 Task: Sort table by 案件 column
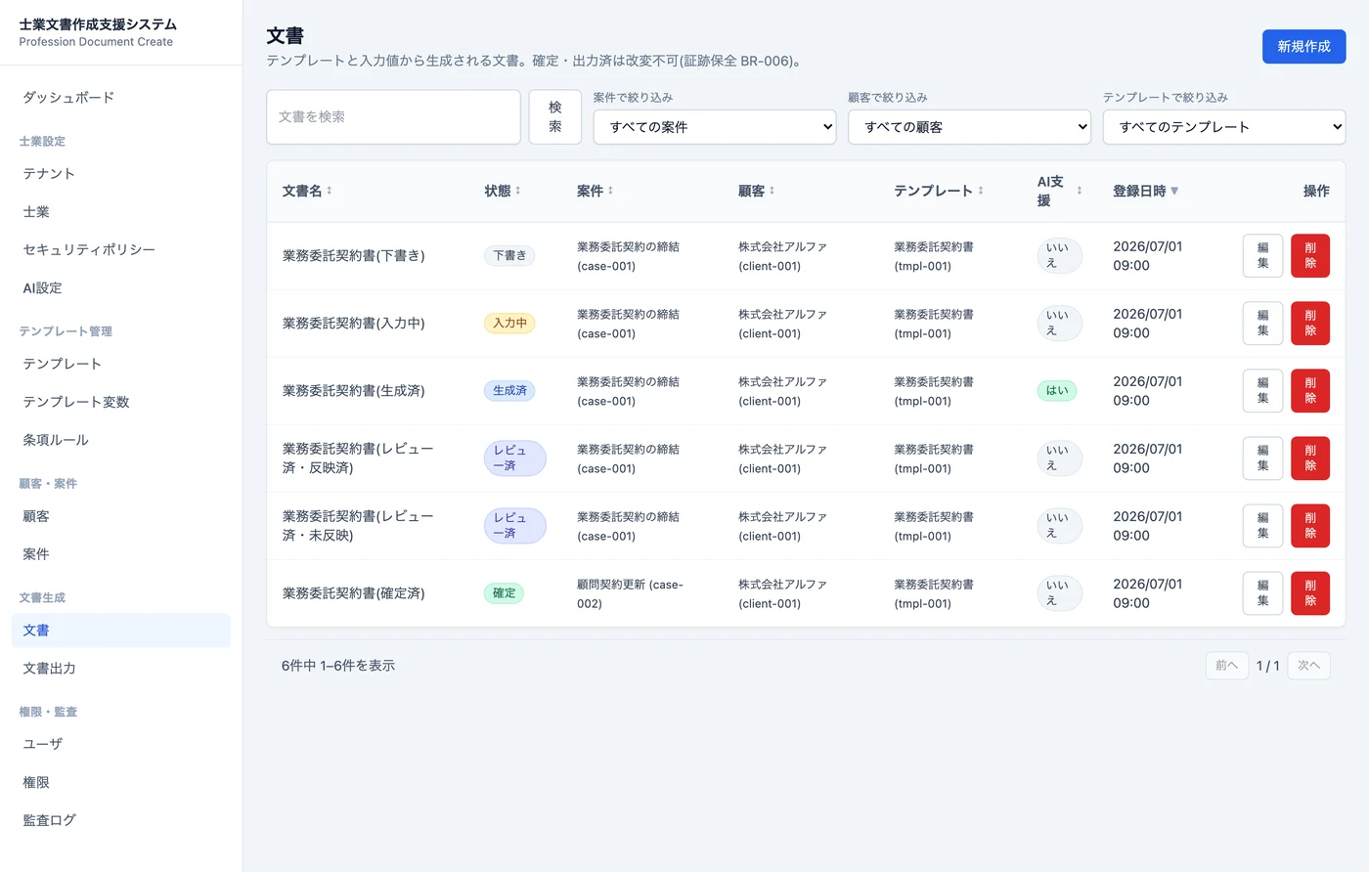(x=595, y=191)
